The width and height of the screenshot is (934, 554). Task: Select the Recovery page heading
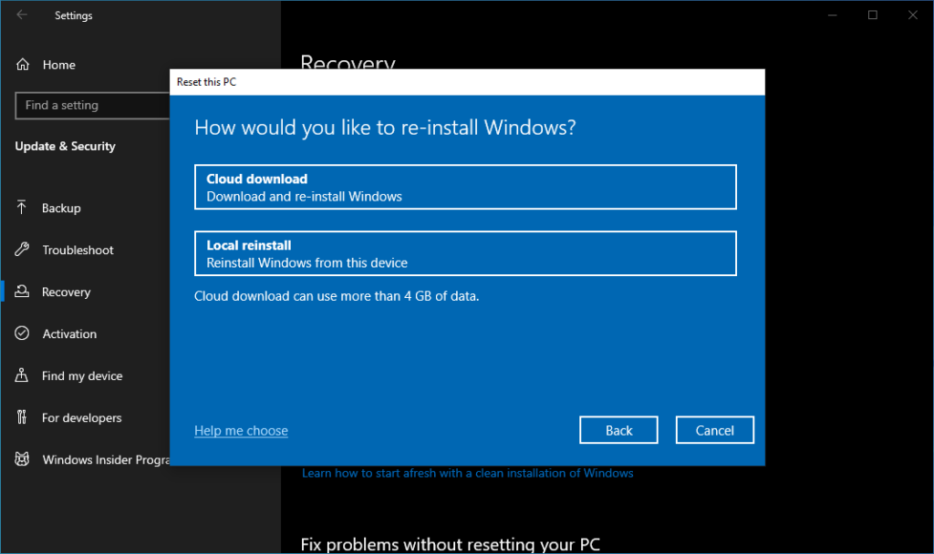point(347,64)
